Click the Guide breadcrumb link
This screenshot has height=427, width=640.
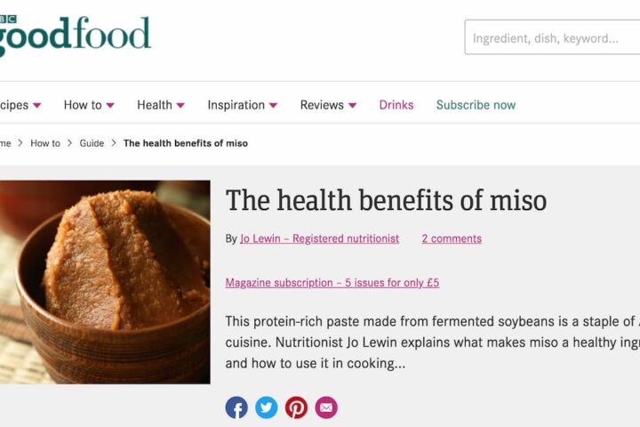(92, 143)
